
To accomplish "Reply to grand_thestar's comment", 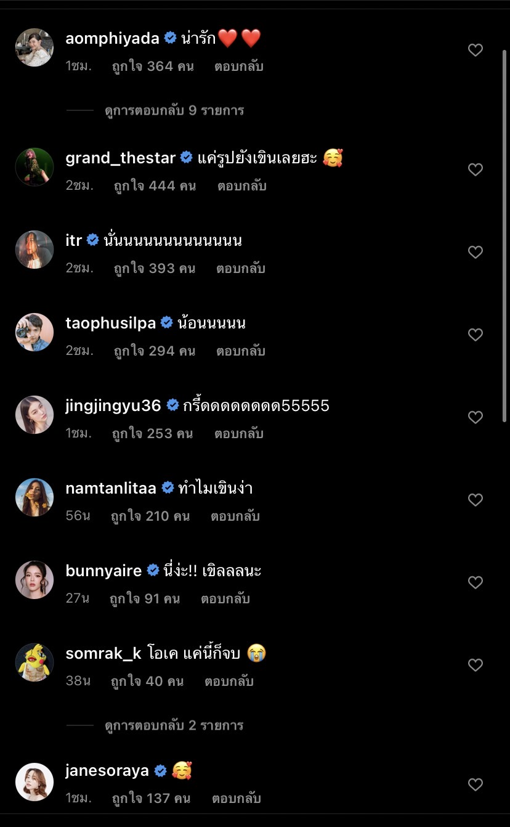I will pos(241,186).
